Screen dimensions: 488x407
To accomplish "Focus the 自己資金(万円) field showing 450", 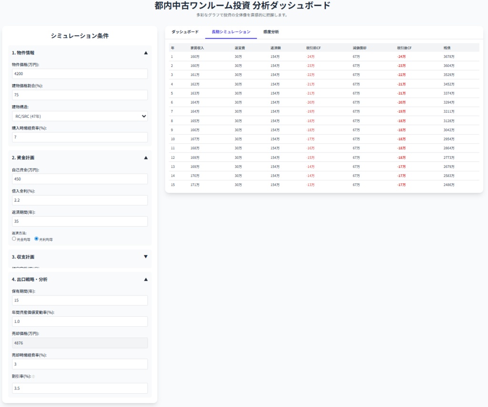I will click(80, 179).
